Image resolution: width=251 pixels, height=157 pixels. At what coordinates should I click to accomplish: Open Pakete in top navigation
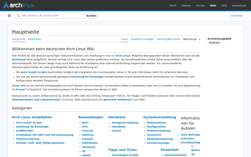click(186, 5)
